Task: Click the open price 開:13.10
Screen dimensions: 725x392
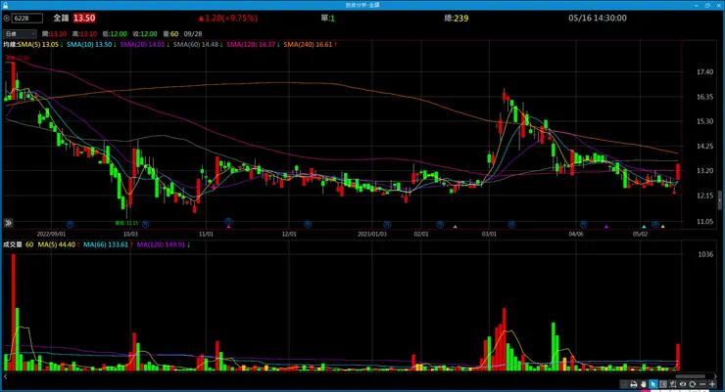Action: (54, 34)
